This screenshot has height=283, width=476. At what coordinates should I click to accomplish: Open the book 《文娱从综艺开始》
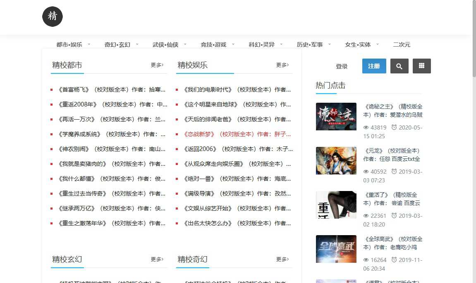tap(237, 208)
